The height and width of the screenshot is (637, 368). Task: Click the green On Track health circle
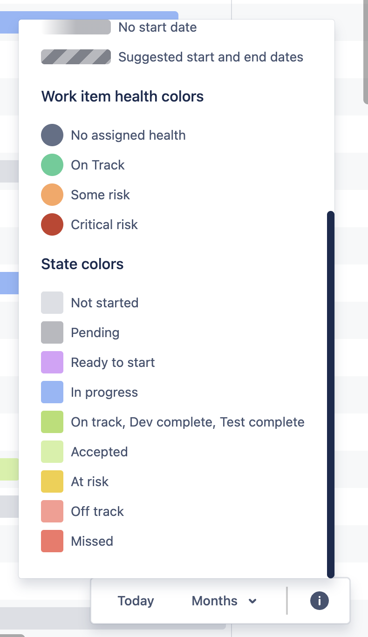52,165
